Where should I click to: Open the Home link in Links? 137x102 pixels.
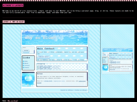point(26,61)
